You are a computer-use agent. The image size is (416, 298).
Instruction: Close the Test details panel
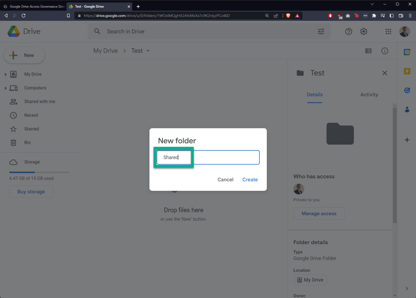385,73
